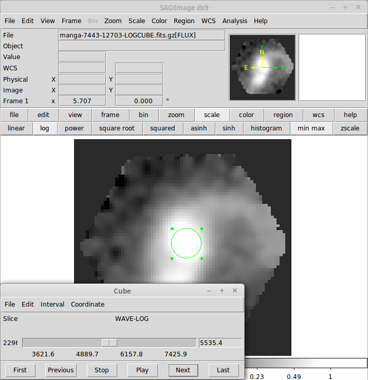The image size is (368, 380).
Task: Jump to the Last slice
Action: click(x=224, y=370)
